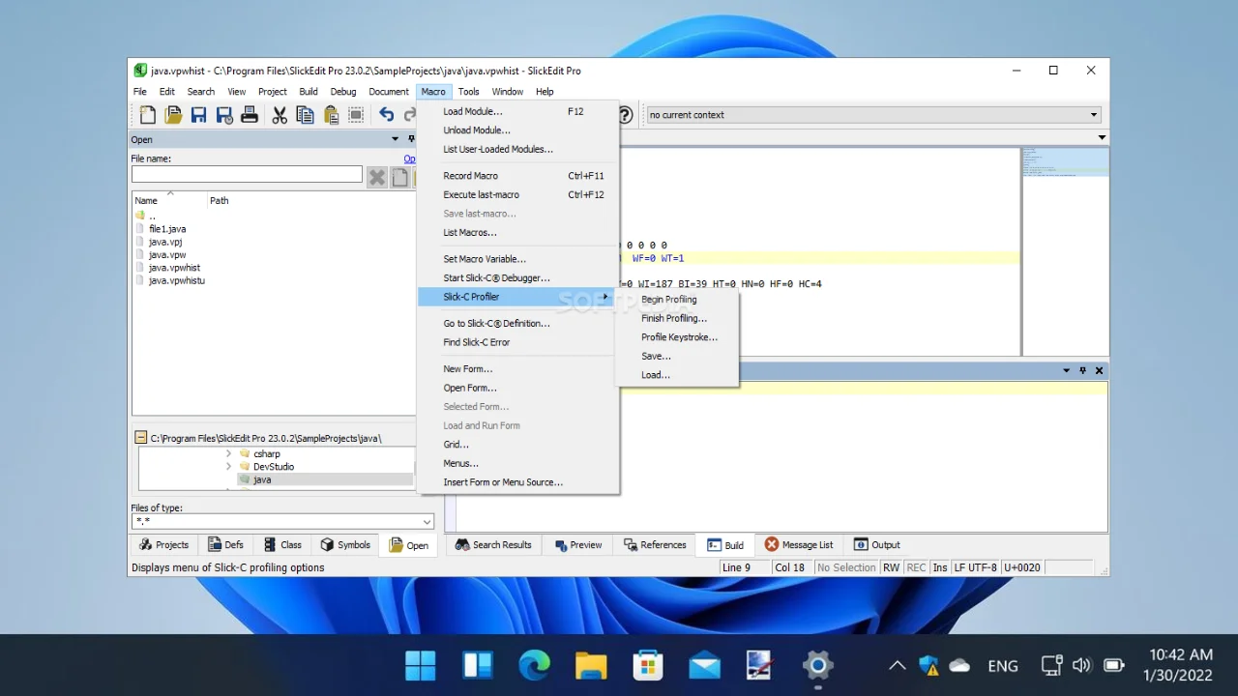Click the volume icon in system tray
This screenshot has height=696, width=1238.
(x=1082, y=665)
